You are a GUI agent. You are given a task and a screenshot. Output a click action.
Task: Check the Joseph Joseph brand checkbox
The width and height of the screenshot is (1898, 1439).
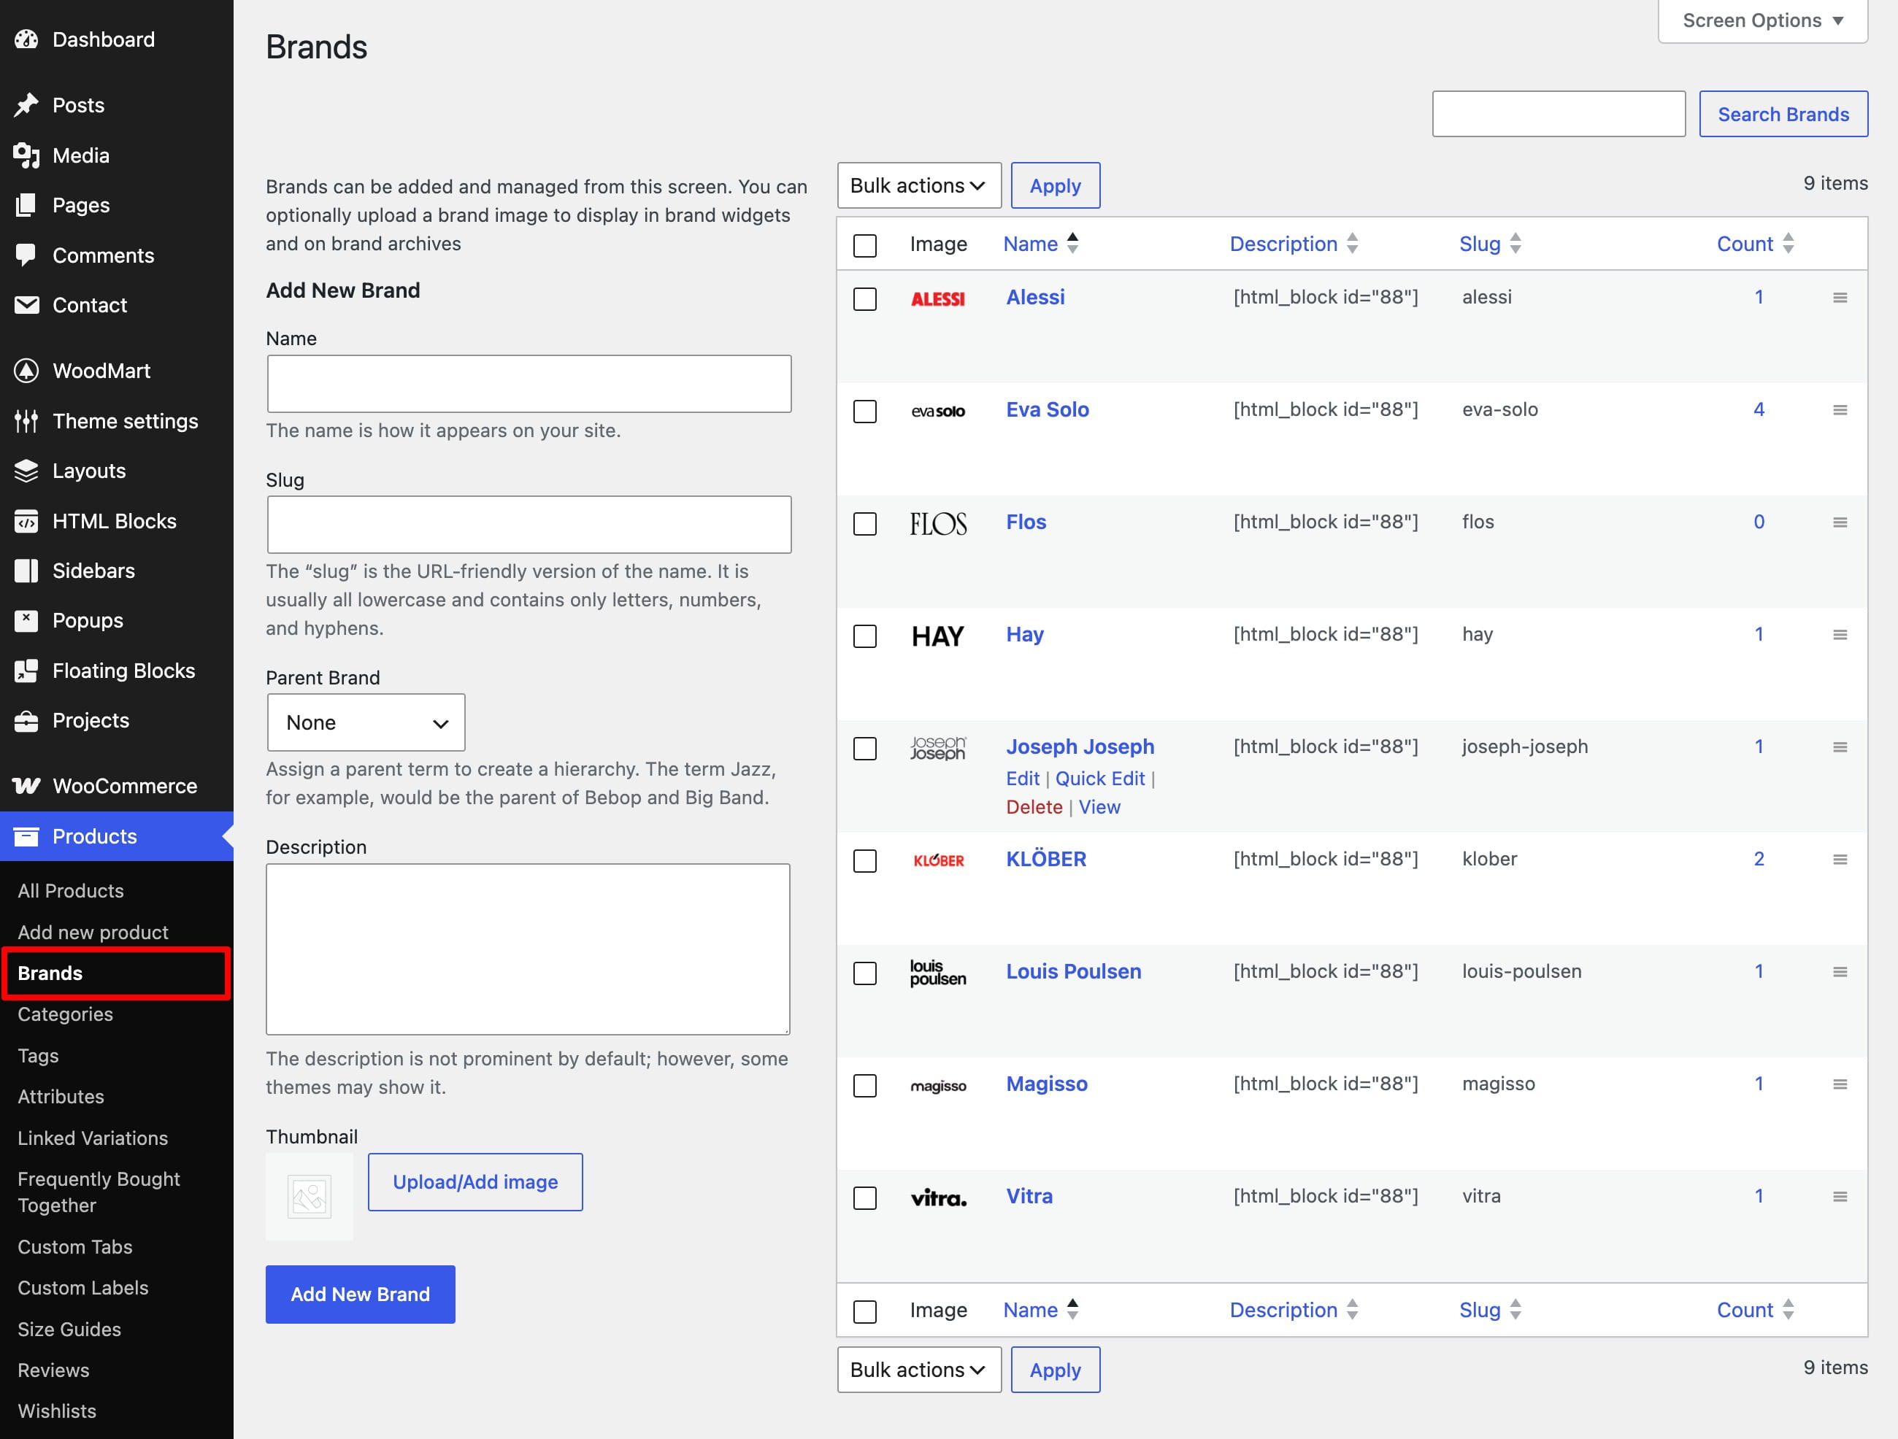point(865,748)
